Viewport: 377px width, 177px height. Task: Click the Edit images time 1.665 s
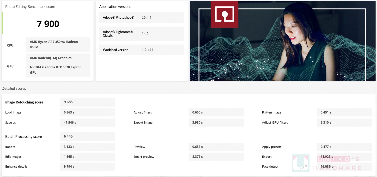tap(88, 157)
